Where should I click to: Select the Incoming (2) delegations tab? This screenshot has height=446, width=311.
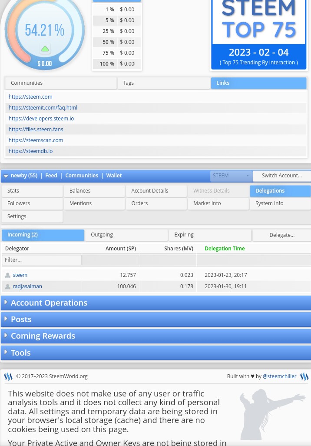click(x=43, y=235)
